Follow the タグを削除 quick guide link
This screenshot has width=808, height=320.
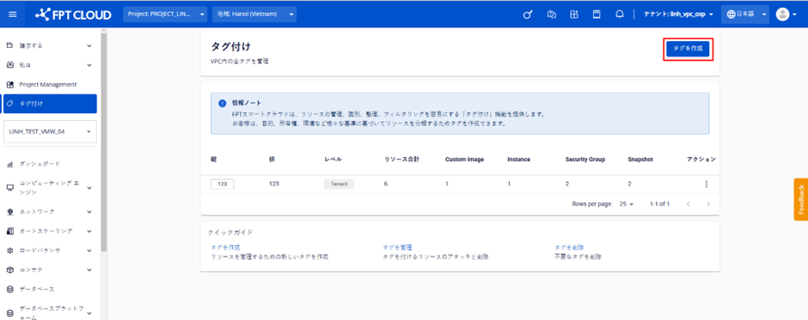(x=569, y=247)
